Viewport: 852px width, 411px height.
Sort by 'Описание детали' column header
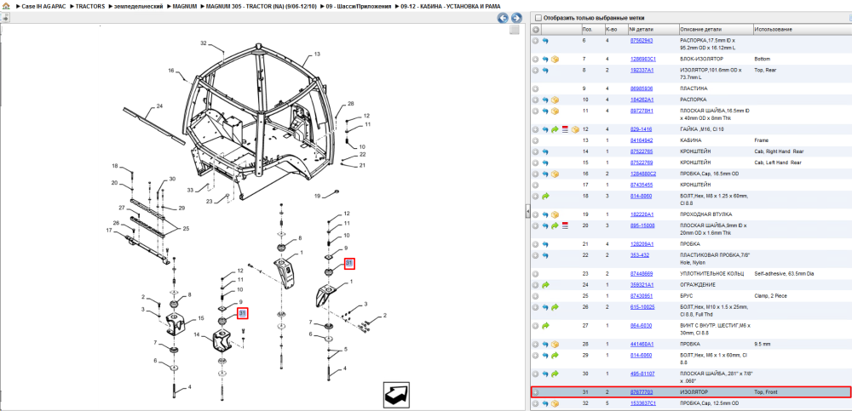pos(716,29)
